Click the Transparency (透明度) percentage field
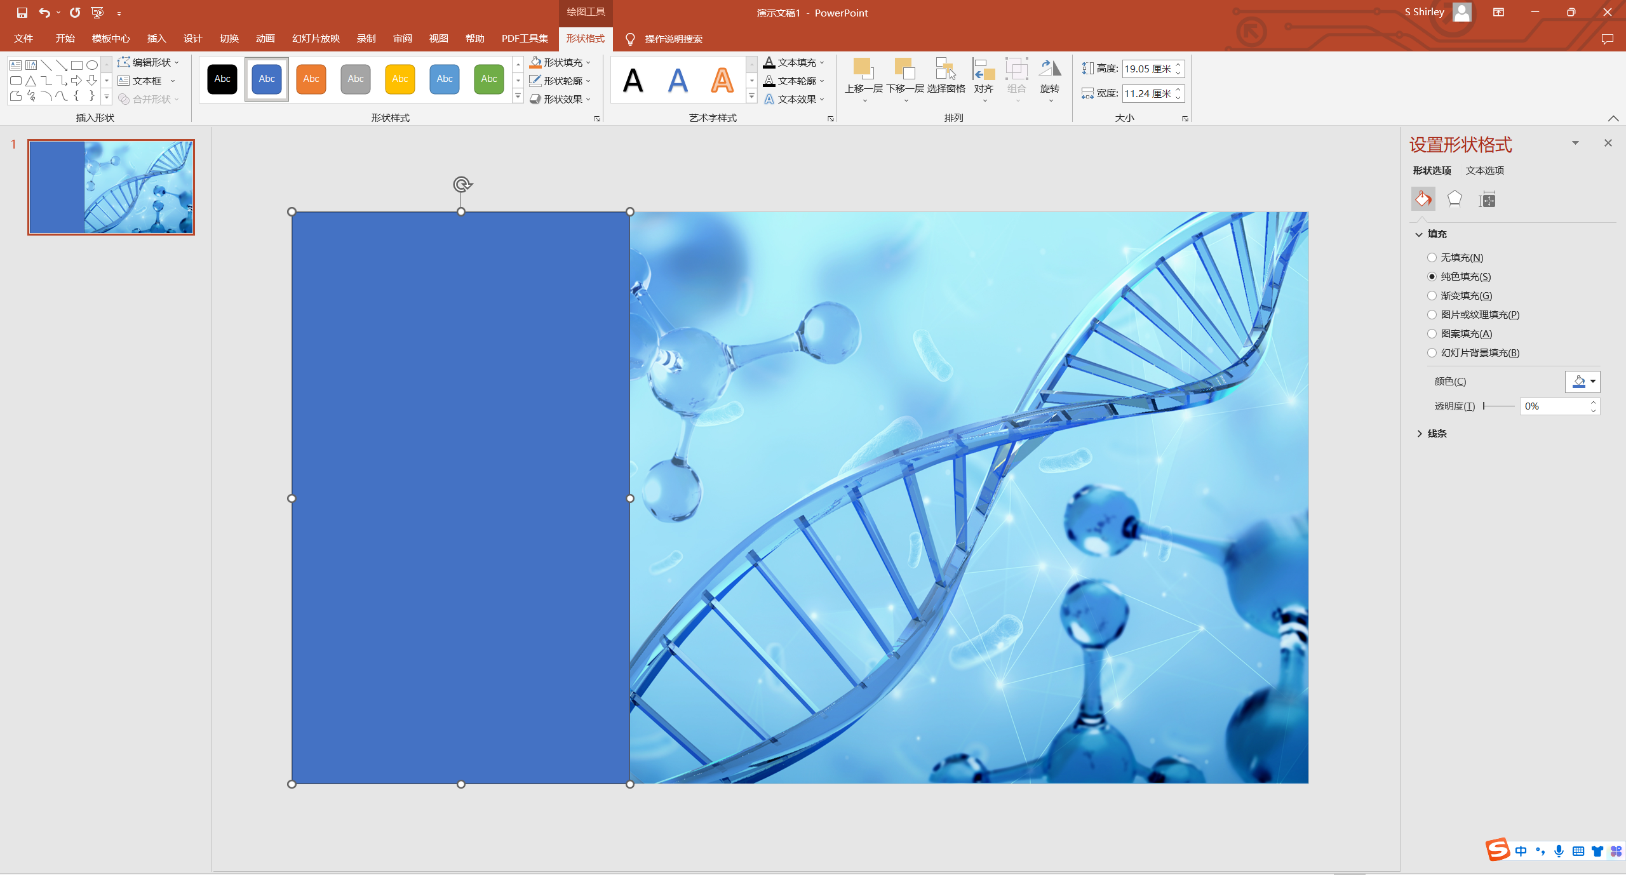The image size is (1626, 875). click(x=1553, y=406)
